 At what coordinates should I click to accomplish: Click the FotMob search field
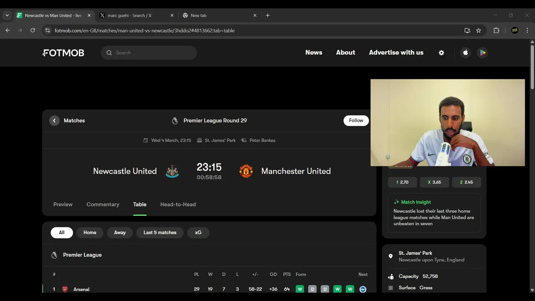(149, 53)
